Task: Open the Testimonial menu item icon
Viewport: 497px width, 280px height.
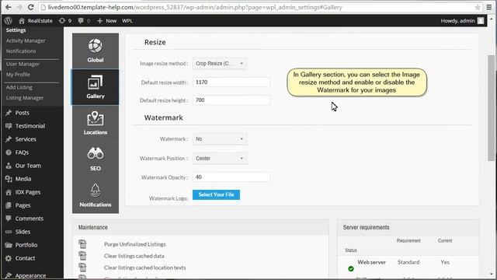Action: [9, 126]
